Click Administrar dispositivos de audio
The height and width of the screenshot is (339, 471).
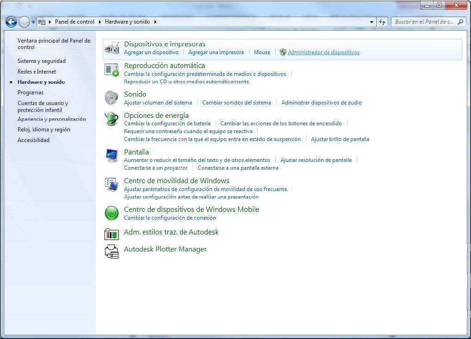tap(322, 103)
